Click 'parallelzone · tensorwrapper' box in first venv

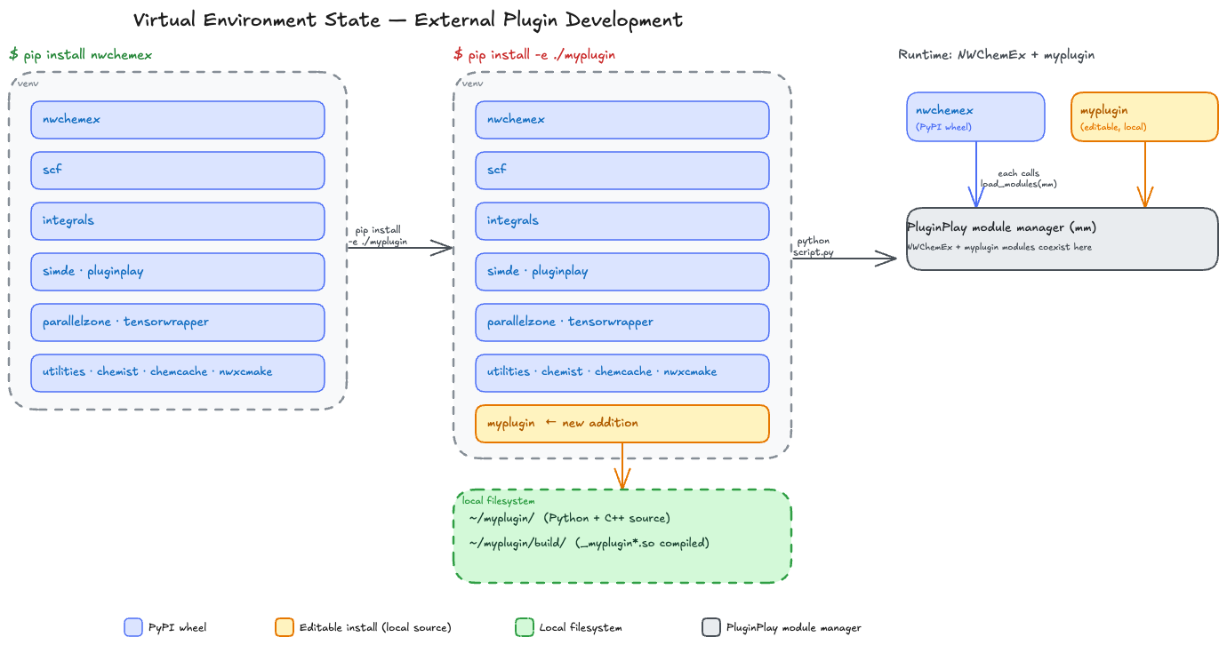click(x=178, y=322)
